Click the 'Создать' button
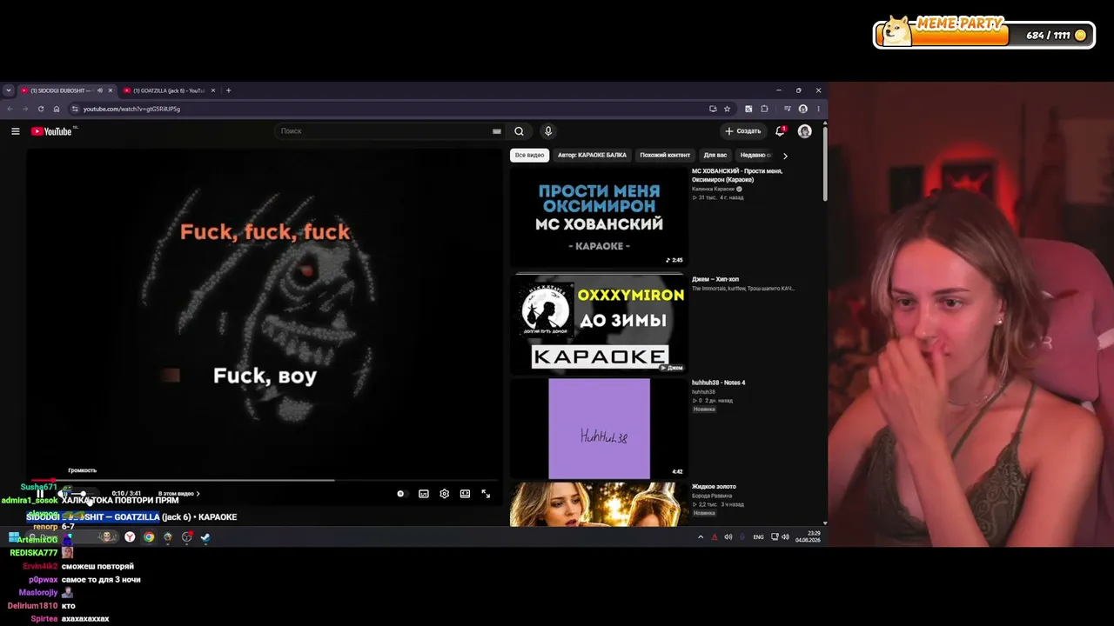The image size is (1114, 626). [x=742, y=131]
